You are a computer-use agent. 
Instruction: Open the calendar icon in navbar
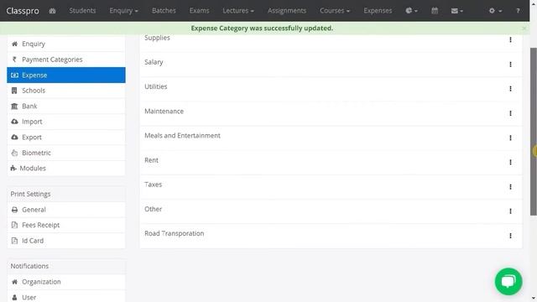pos(435,11)
